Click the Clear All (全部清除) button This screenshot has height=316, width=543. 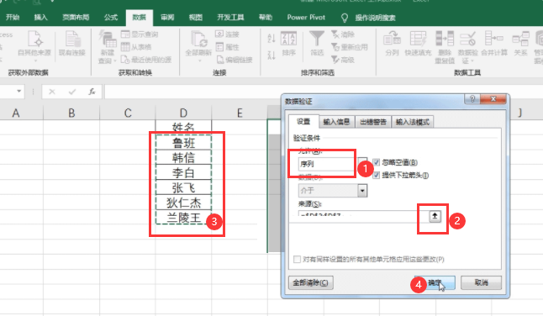click(311, 282)
